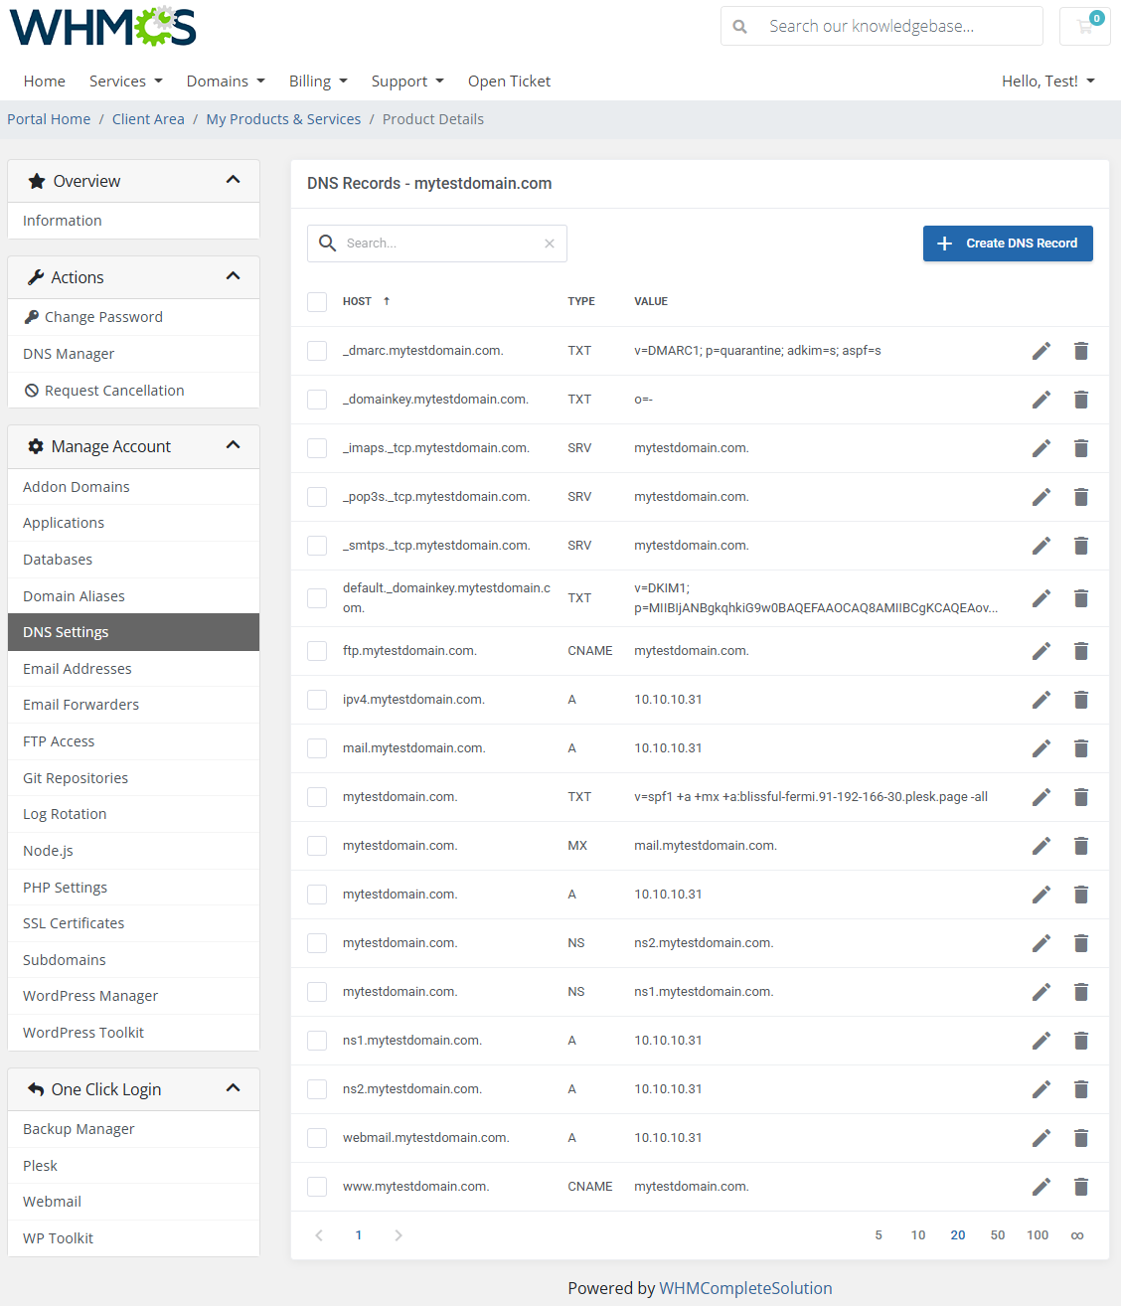Open the shopping cart icon
Screen dimensions: 1121x1306
click(1083, 26)
